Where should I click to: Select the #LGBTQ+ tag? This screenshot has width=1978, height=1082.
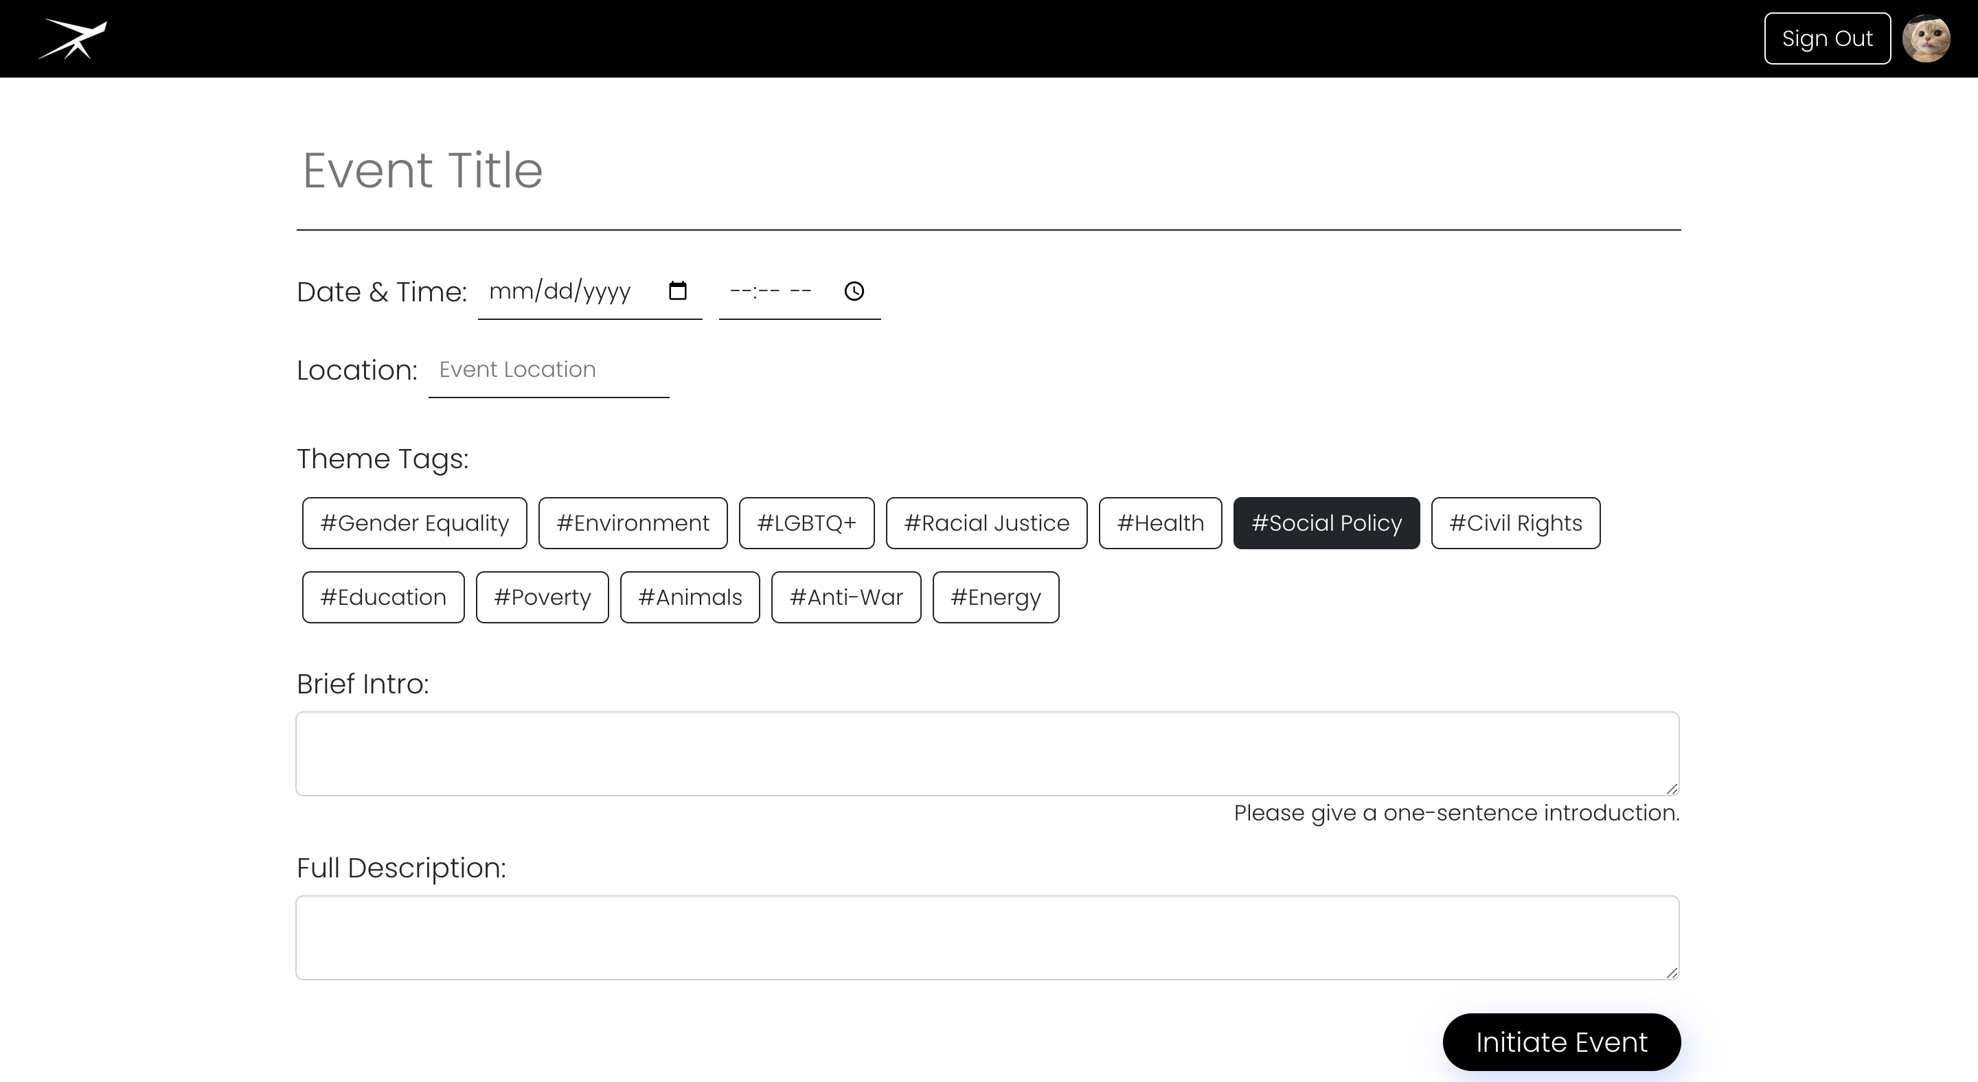click(806, 523)
